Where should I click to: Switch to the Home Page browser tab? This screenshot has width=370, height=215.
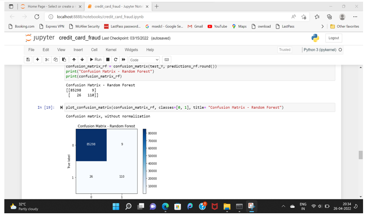click(x=51, y=7)
